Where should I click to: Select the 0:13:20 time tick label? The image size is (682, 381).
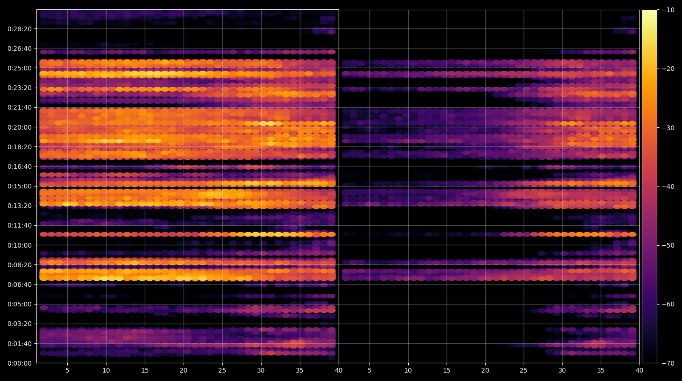[20, 206]
